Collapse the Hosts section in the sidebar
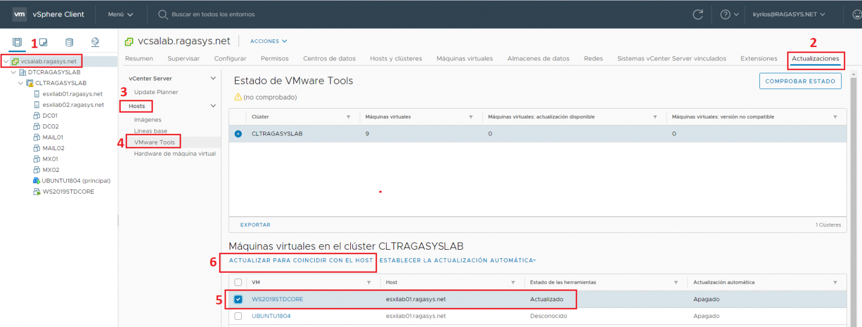 click(x=212, y=105)
